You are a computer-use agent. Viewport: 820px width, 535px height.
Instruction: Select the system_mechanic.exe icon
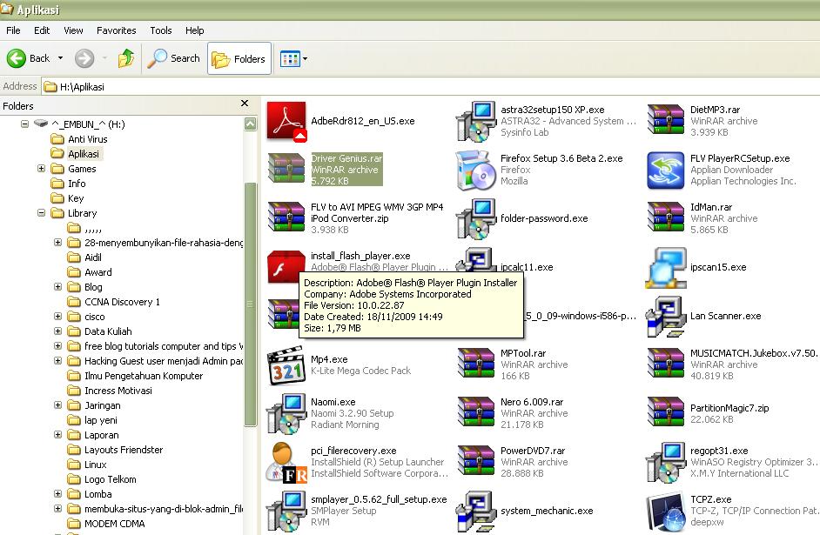pos(476,511)
